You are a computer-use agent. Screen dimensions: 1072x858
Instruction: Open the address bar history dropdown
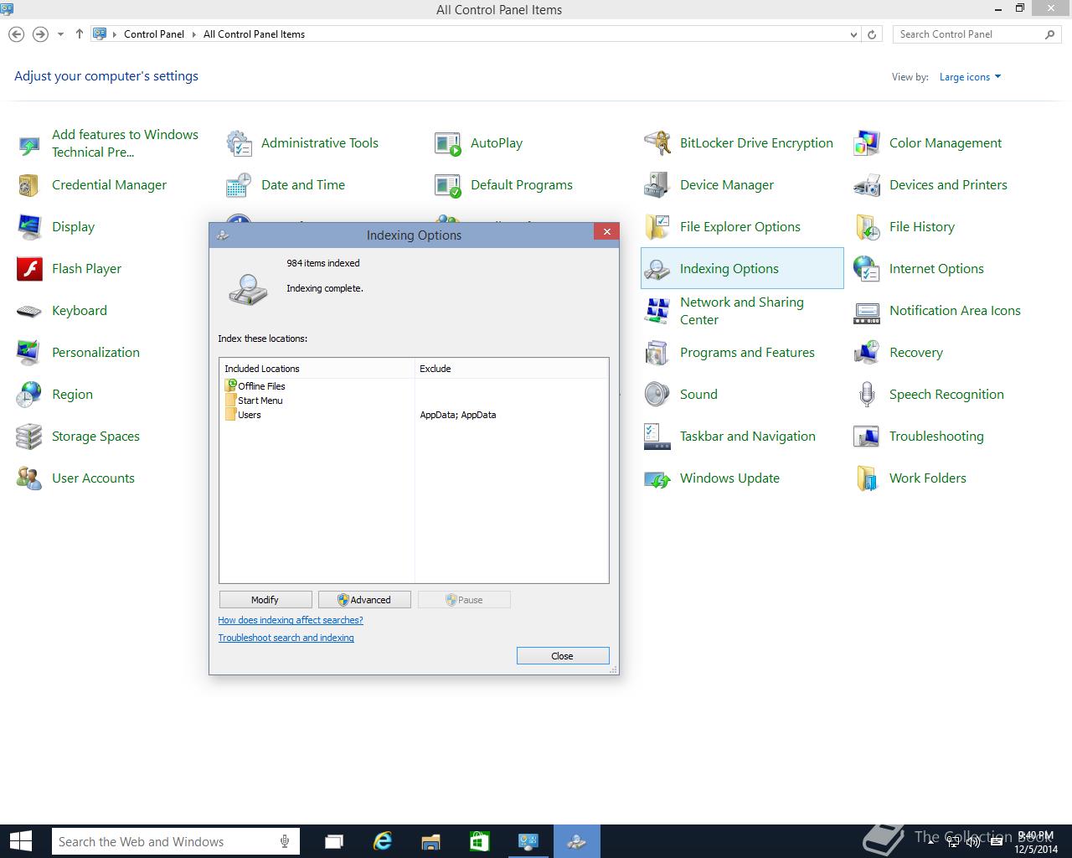point(853,34)
